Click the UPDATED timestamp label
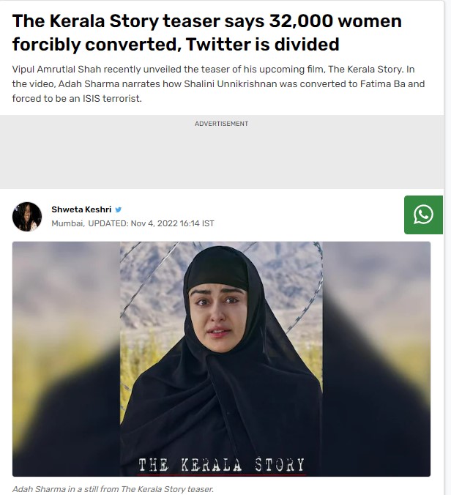 (x=108, y=223)
